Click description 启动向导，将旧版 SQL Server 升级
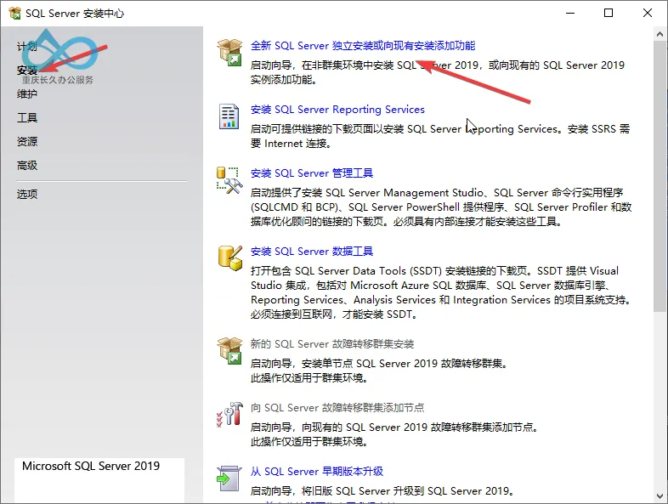Viewport: 668px width, 504px height. coord(382,491)
